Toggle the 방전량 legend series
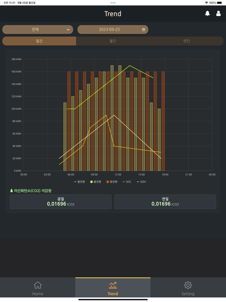 point(112,182)
